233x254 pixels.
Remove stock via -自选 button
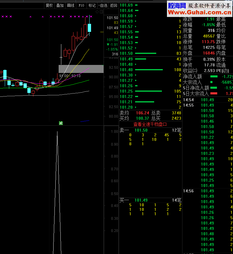[103, 5]
